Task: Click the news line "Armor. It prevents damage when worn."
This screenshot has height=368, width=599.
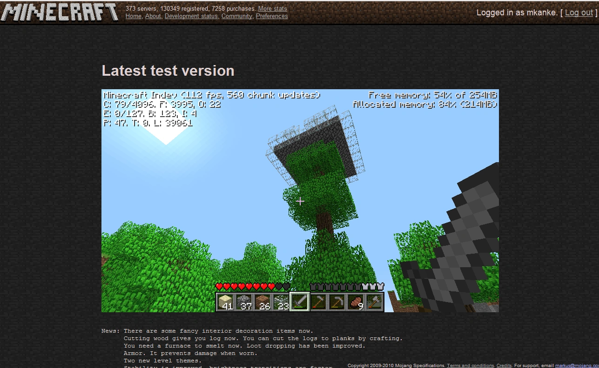Action: click(190, 354)
